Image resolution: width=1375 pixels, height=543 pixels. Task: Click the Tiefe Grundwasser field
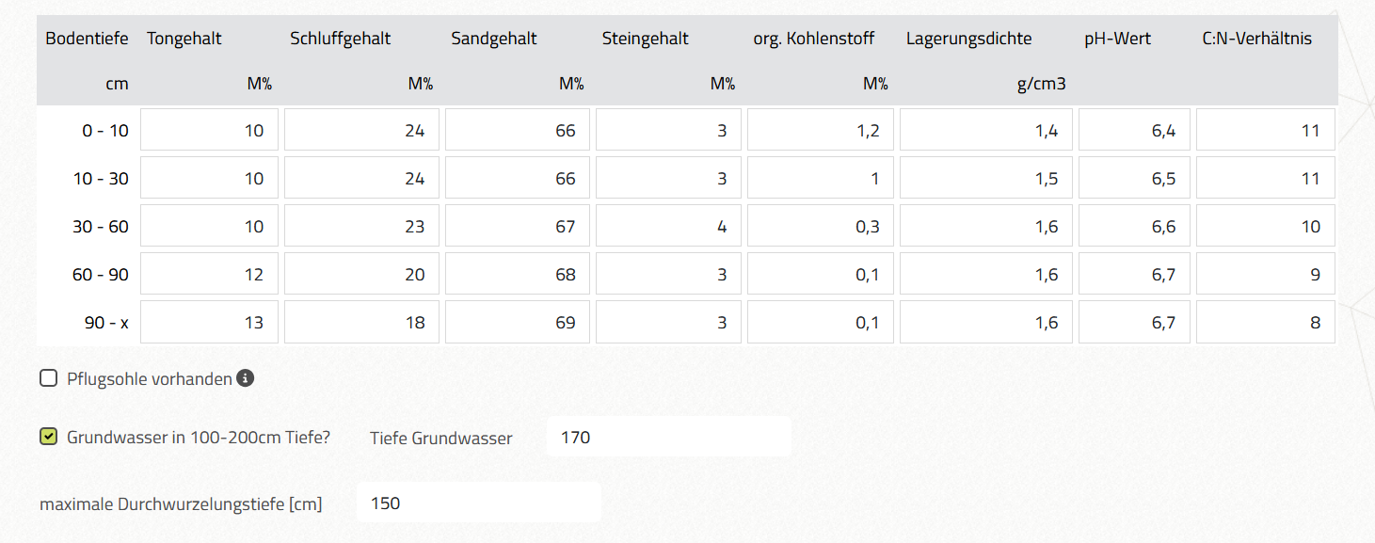(668, 437)
